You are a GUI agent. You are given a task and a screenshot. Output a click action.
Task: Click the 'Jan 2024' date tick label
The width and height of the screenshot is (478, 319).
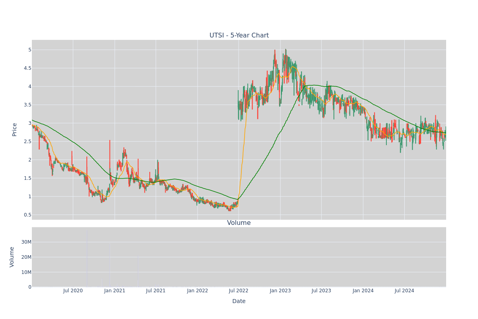pyautogui.click(x=363, y=291)
